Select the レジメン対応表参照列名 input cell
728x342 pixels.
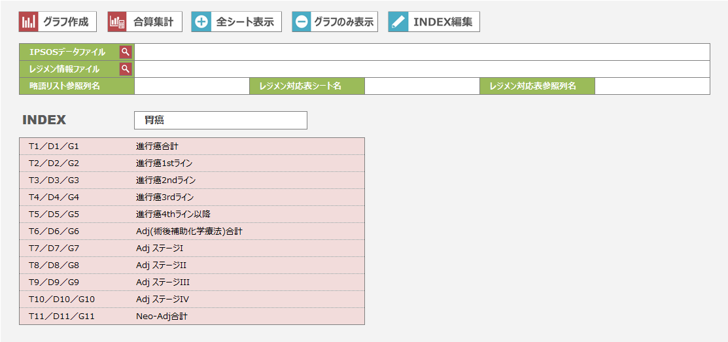point(651,86)
